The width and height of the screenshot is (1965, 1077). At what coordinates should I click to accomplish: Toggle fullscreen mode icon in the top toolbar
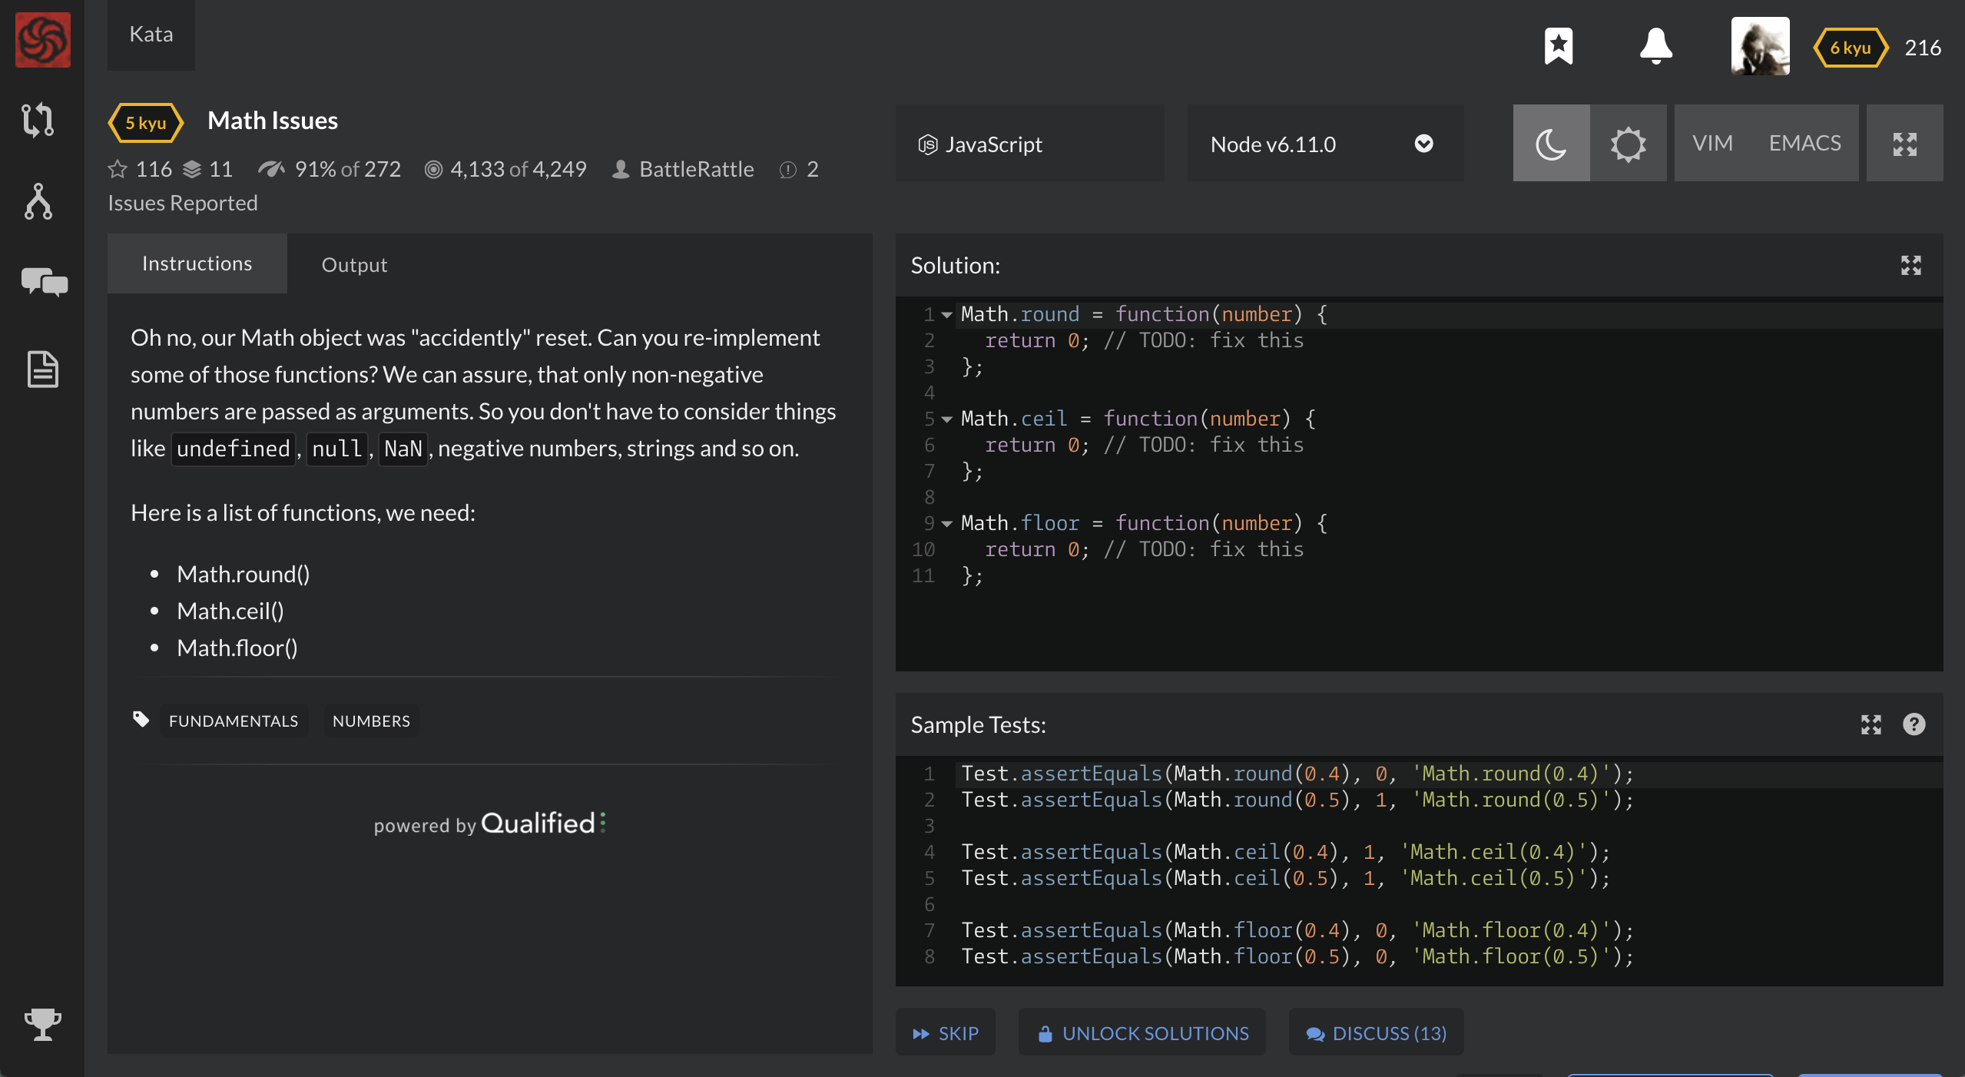[x=1904, y=144]
